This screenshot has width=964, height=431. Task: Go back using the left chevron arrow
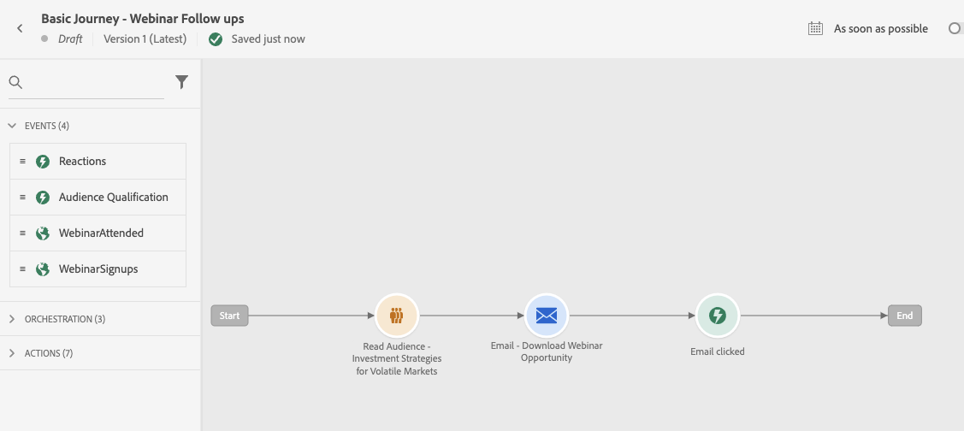tap(20, 28)
